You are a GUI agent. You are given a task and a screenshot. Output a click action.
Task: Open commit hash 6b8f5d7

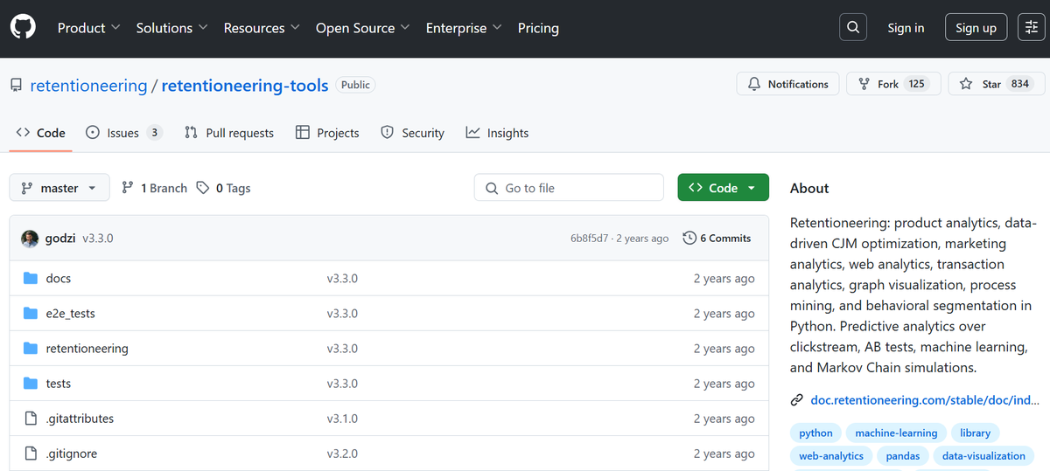click(589, 239)
